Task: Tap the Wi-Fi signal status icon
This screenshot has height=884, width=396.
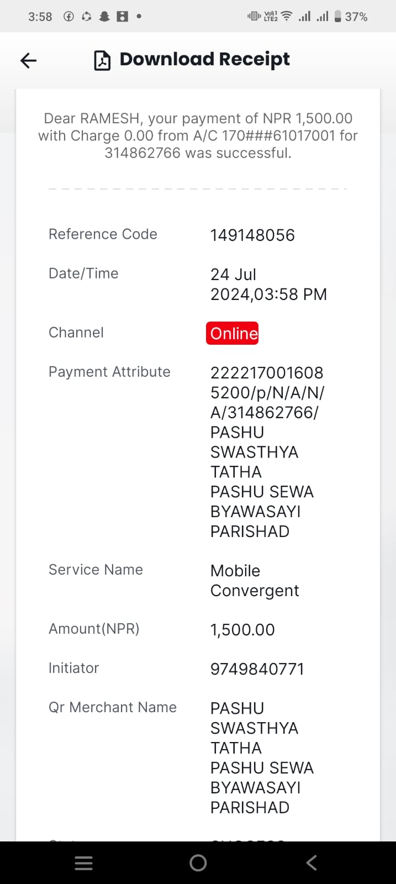Action: pyautogui.click(x=287, y=16)
